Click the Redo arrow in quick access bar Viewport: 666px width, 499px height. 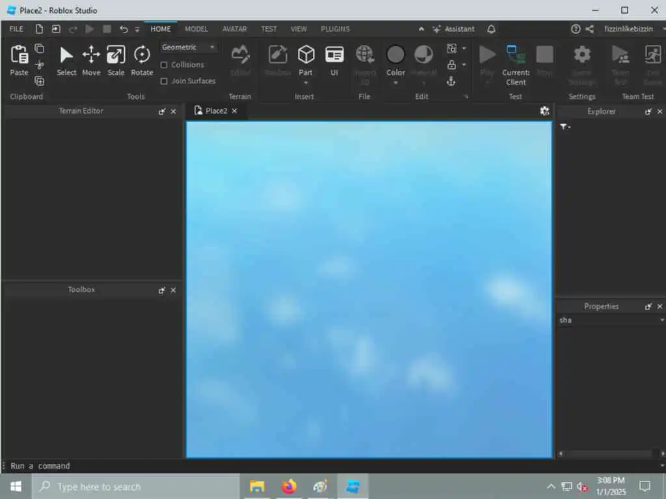[73, 29]
